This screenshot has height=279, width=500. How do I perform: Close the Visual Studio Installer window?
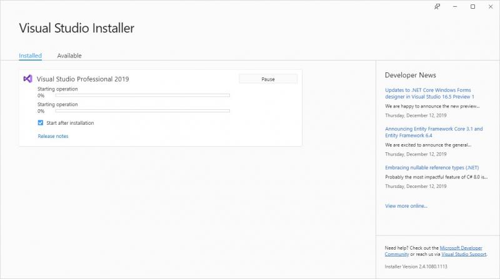click(x=491, y=6)
